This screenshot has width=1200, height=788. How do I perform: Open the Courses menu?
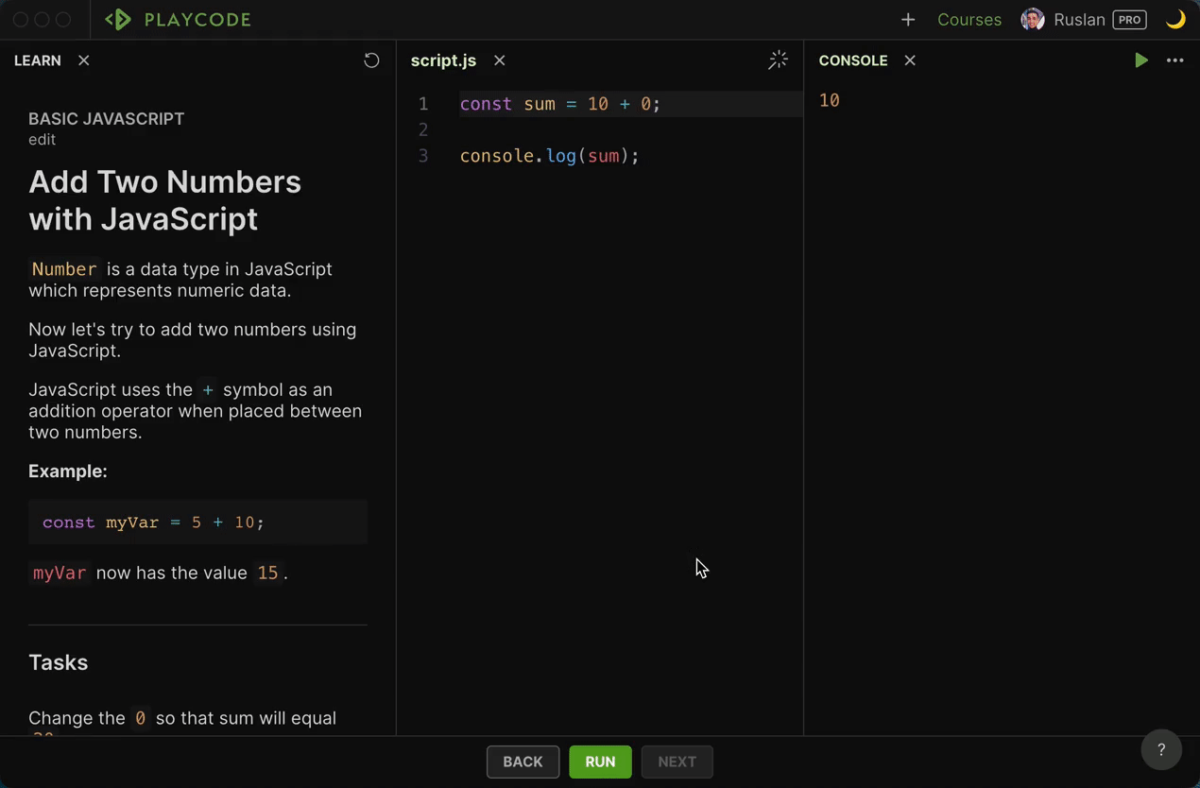coord(969,19)
